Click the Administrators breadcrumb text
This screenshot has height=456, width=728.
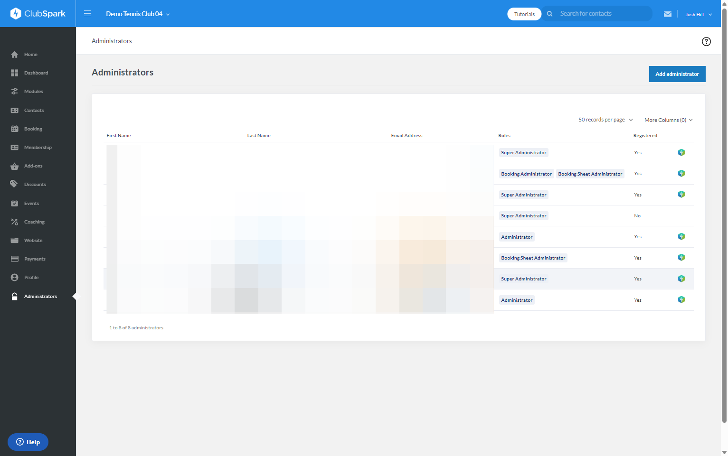(112, 41)
